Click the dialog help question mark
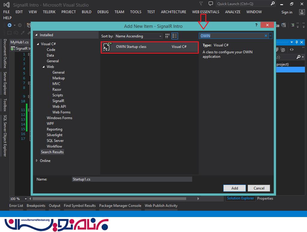The height and width of the screenshot is (232, 307). click(256, 25)
